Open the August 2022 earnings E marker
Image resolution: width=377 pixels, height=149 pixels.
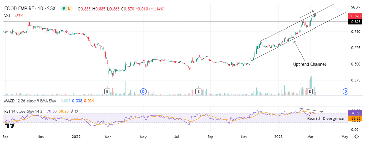point(198,91)
